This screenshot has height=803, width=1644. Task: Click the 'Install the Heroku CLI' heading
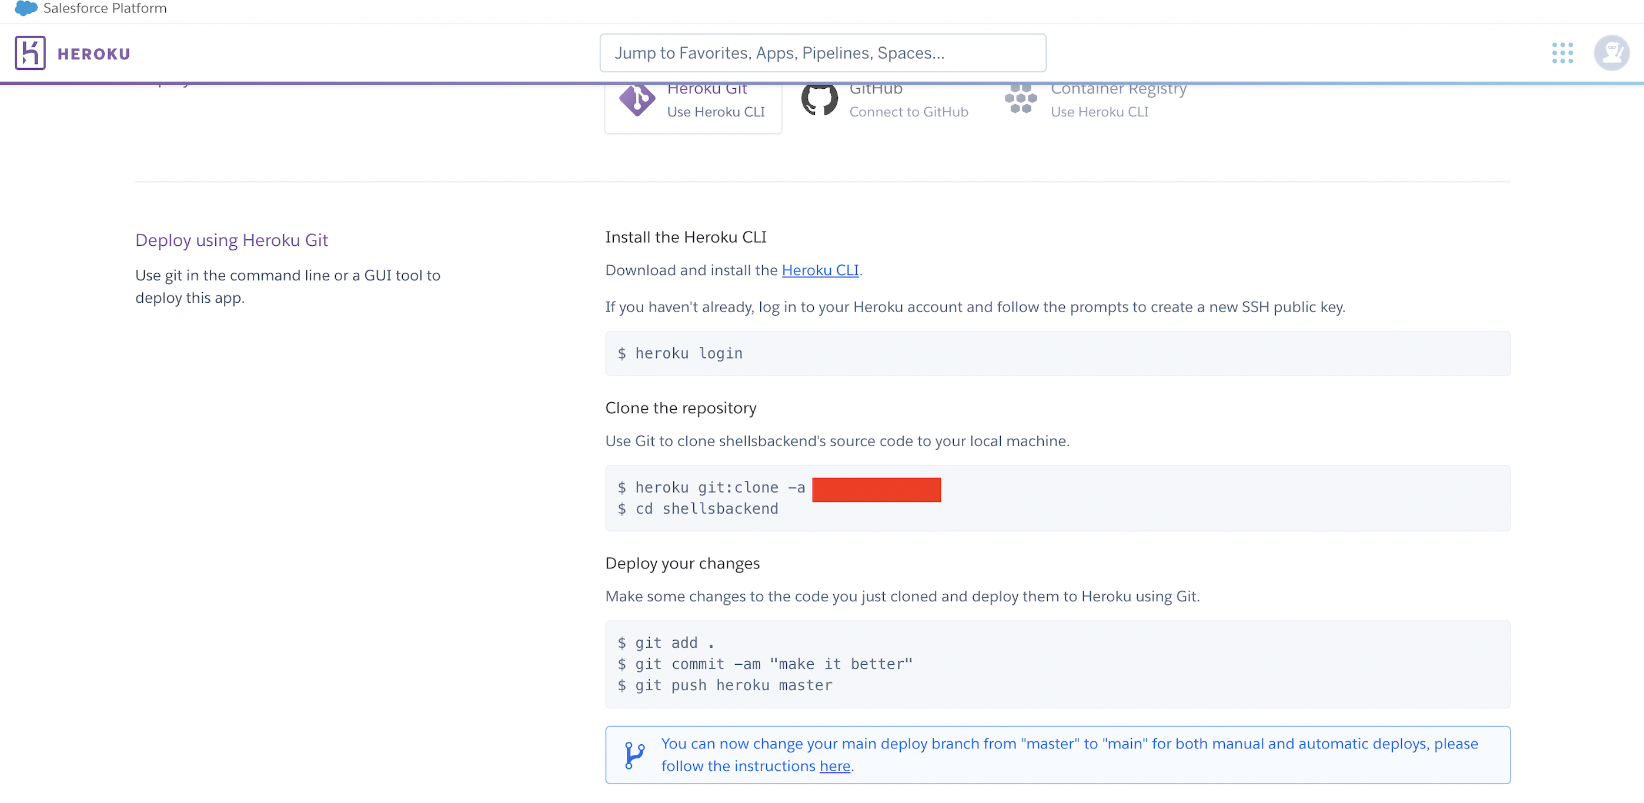point(686,237)
